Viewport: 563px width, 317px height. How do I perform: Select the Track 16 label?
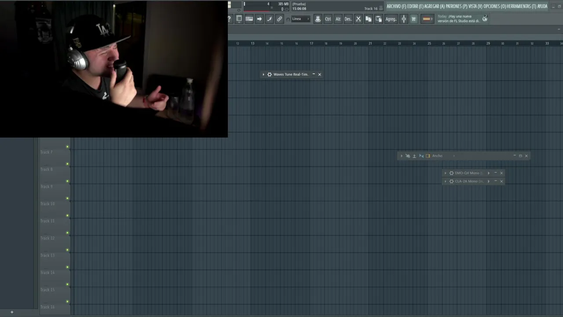[48, 307]
